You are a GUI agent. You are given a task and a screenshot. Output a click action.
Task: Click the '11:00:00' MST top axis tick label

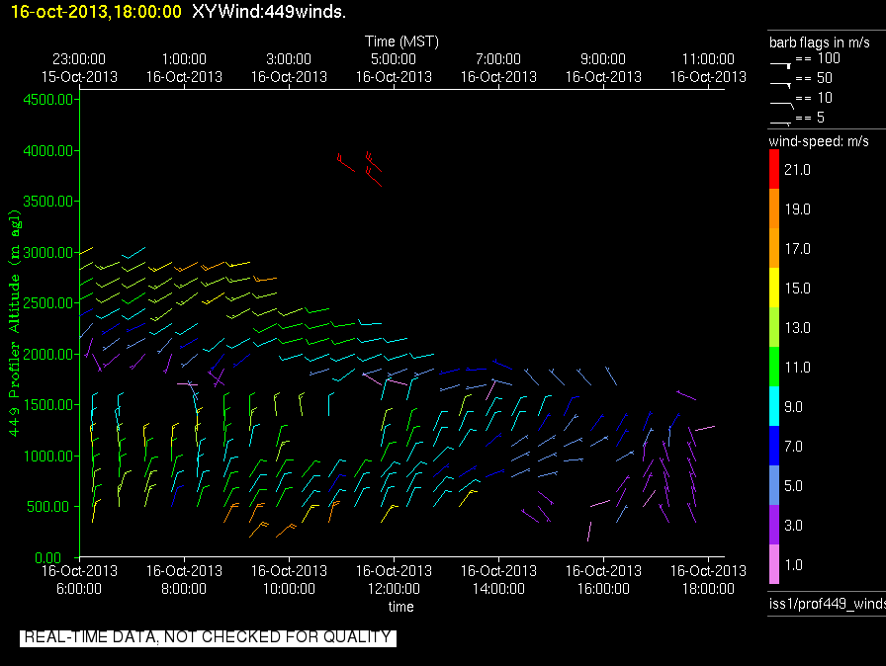click(708, 59)
